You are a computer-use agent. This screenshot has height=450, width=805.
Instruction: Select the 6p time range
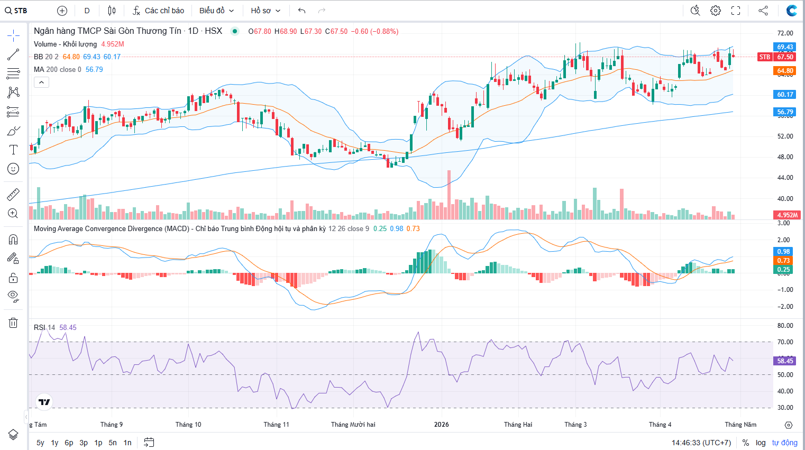click(69, 443)
